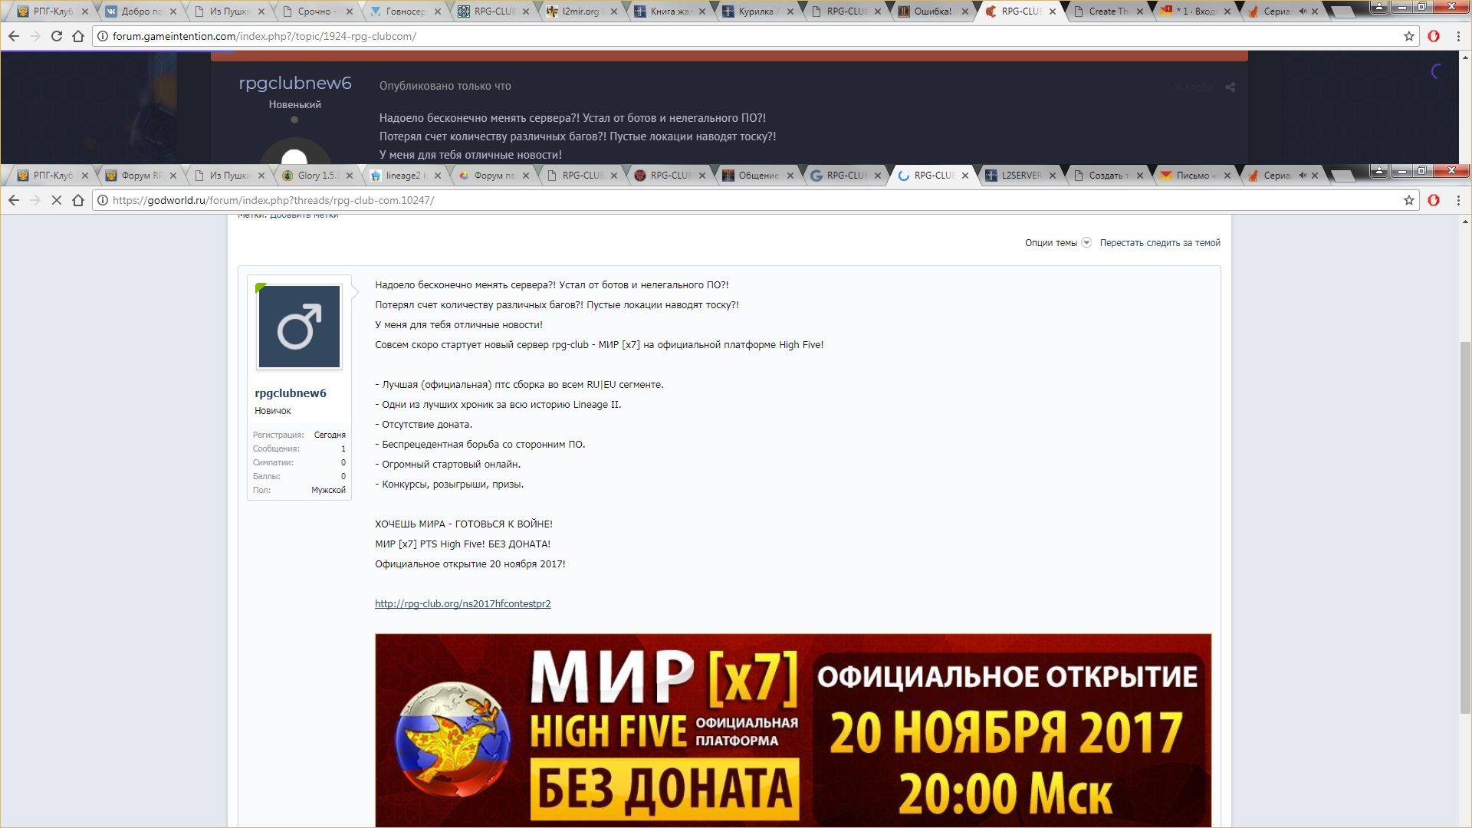Switch to the Говносер tab
The image size is (1472, 828).
tap(406, 11)
